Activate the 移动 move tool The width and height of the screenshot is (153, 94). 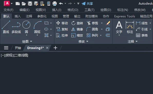62,23
